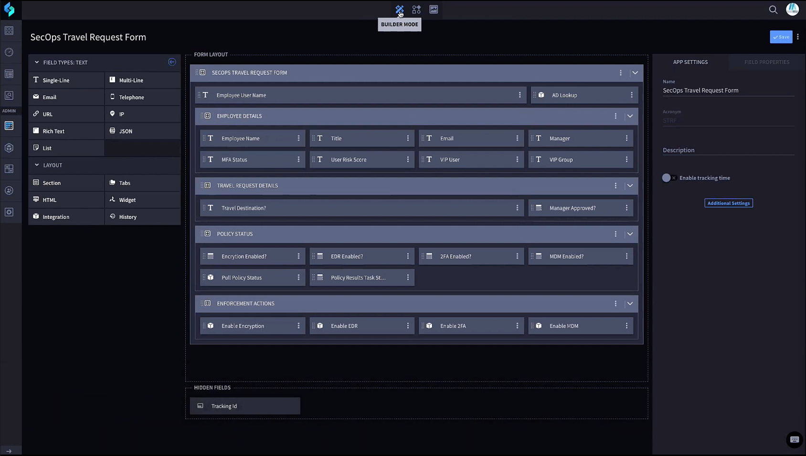Screen dimensions: 806x456
Task: Open options menu for Enforcement Actions section
Action: pyautogui.click(x=615, y=303)
